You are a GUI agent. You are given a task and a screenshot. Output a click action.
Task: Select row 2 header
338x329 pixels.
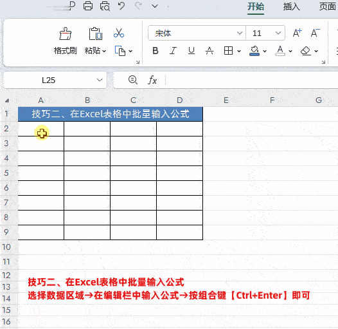6,129
